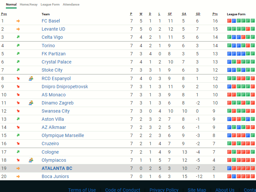
Task: Open the Crystal Palace team page
Action: (x=56, y=62)
